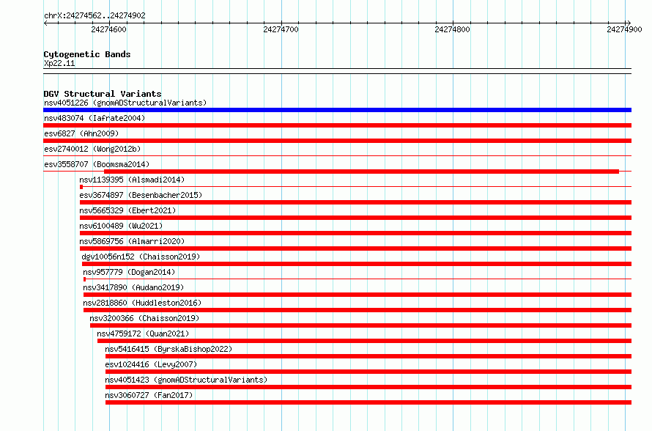The width and height of the screenshot is (652, 431).
Task: Select the Cytogenetic Bands track title
Action: pos(87,54)
